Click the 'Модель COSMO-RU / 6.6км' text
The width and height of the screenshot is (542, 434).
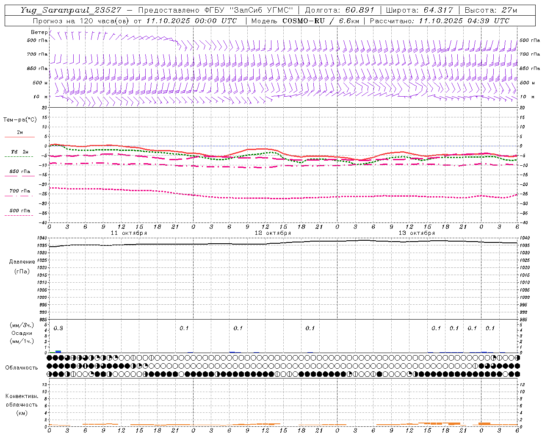pyautogui.click(x=305, y=21)
